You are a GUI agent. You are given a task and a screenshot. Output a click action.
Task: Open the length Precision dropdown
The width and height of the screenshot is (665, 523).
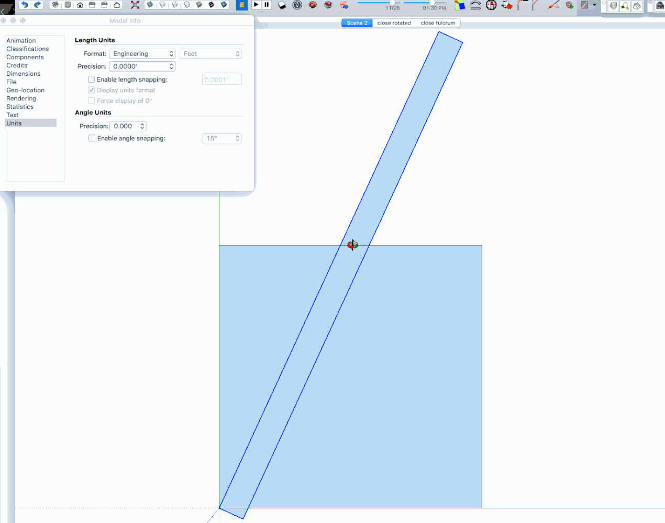point(142,66)
